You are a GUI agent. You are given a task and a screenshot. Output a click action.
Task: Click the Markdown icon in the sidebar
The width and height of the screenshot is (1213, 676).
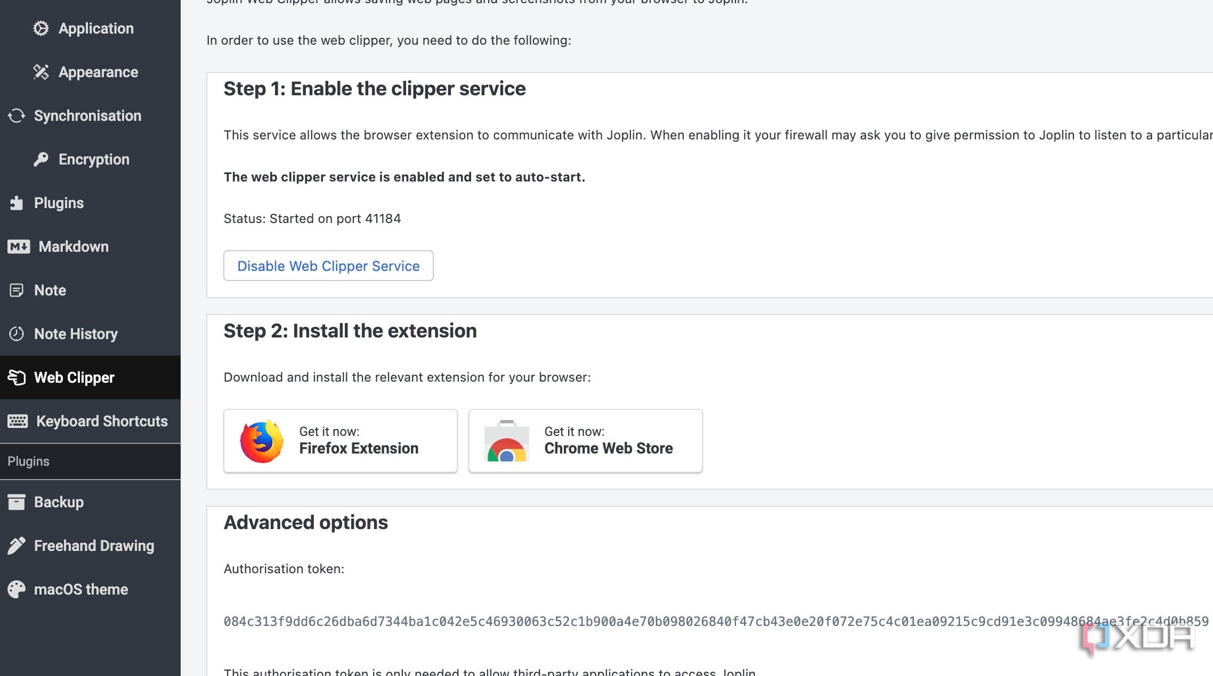[19, 246]
